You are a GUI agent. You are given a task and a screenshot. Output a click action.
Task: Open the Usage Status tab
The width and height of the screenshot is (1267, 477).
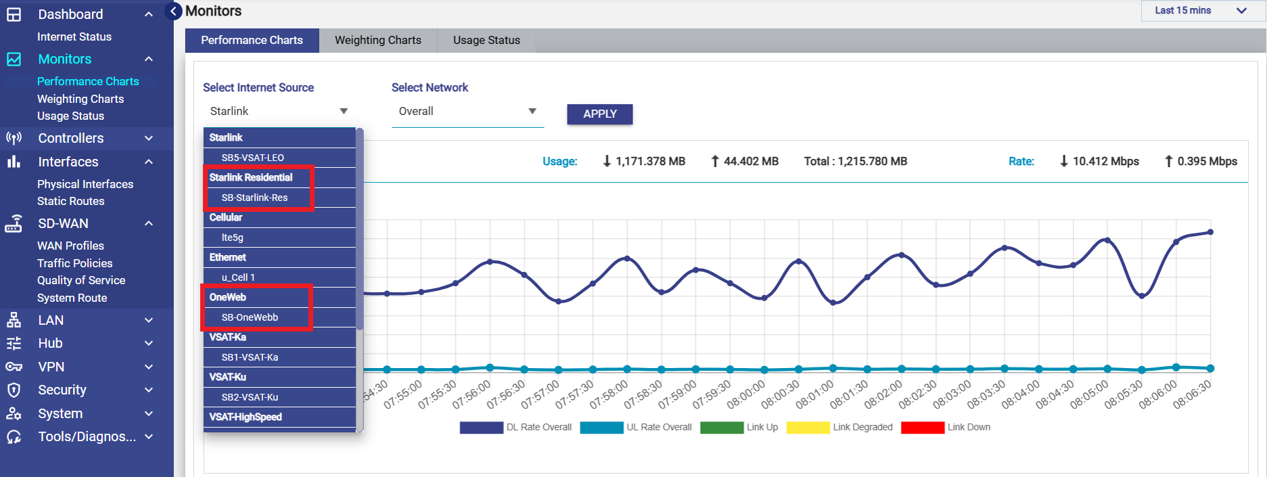click(486, 41)
